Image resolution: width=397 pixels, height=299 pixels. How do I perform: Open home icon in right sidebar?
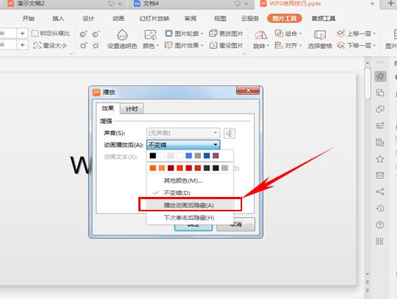pyautogui.click(x=380, y=76)
